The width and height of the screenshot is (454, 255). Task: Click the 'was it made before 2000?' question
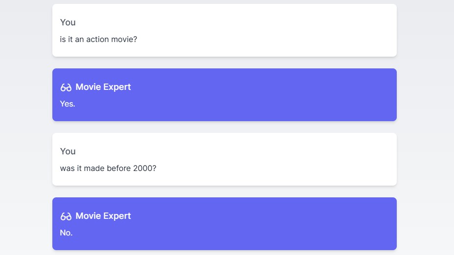point(108,168)
